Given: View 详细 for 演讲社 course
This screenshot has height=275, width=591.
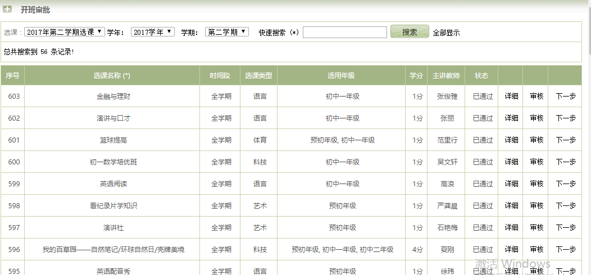Looking at the screenshot, I should pos(511,228).
